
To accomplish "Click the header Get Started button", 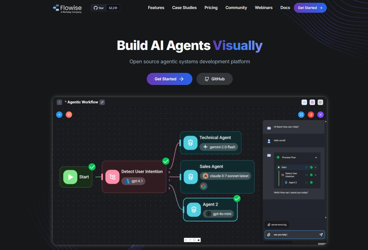I will click(x=310, y=8).
